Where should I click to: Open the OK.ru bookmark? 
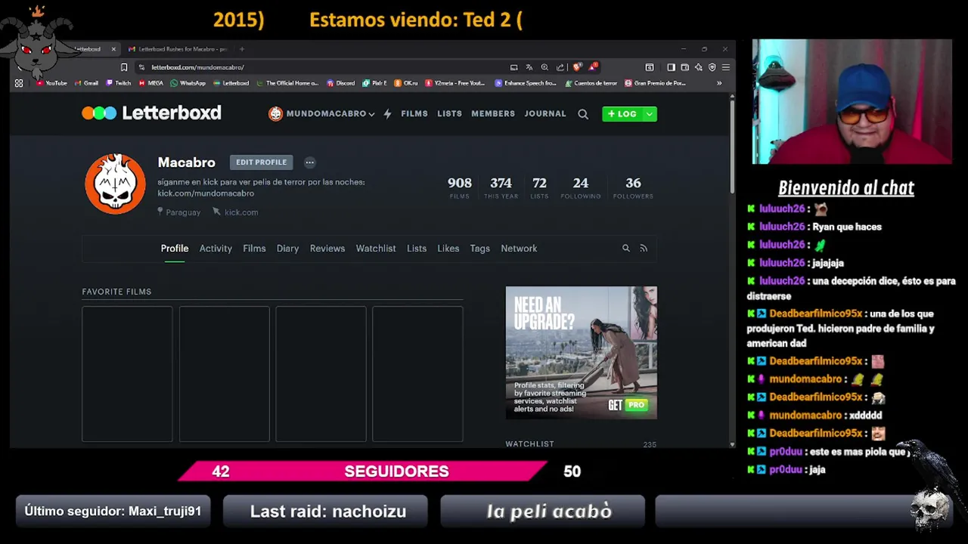406,83
